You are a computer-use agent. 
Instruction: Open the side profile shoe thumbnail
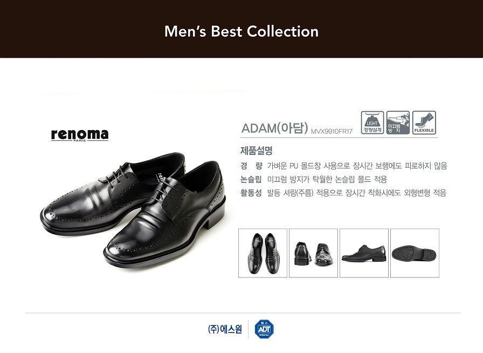(x=364, y=253)
